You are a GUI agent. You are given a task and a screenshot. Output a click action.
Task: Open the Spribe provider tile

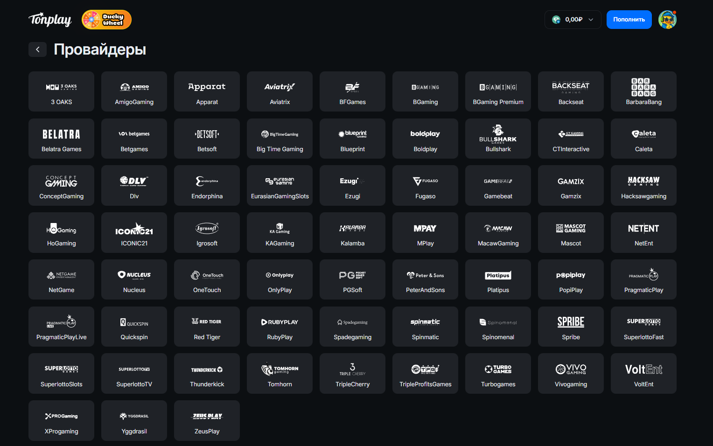click(571, 327)
